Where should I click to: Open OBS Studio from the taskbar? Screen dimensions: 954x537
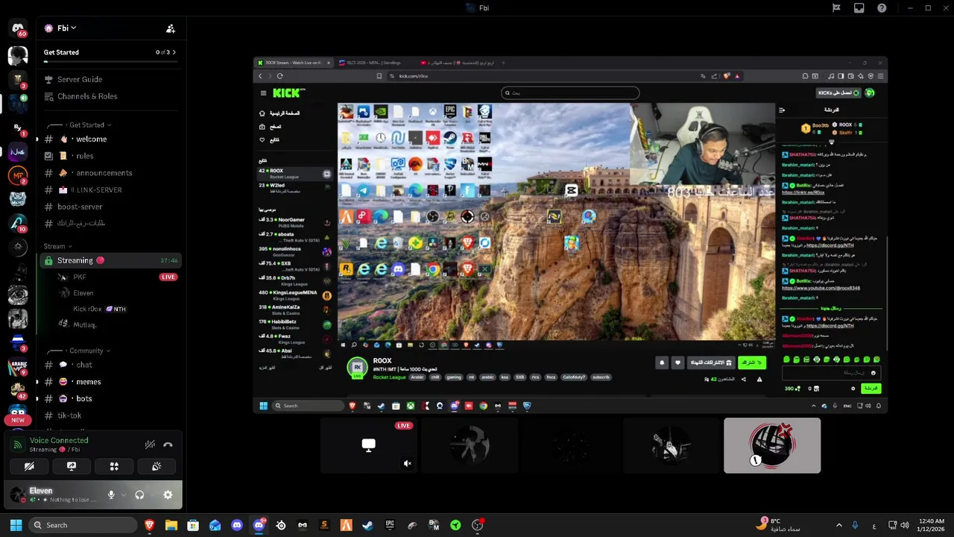pos(478,525)
